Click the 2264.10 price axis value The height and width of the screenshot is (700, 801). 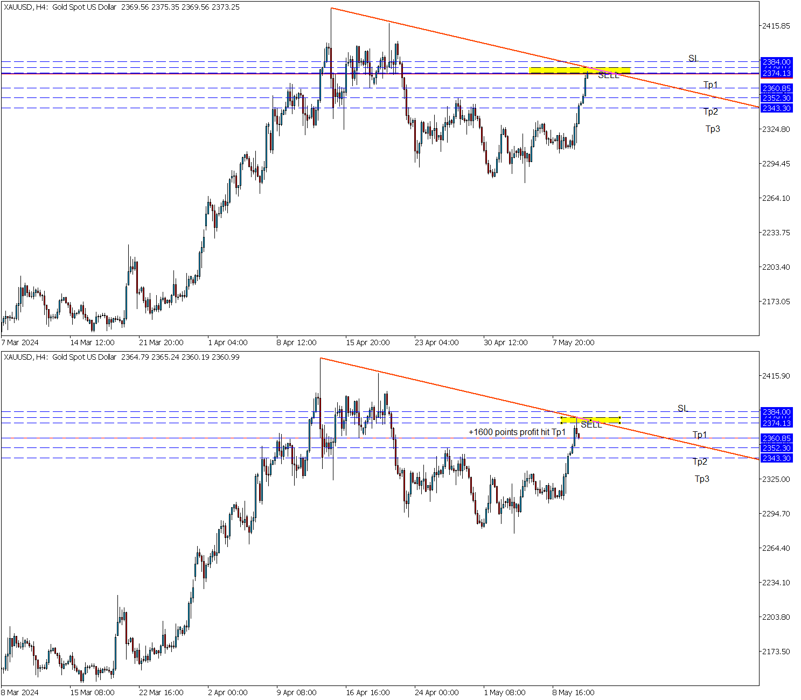click(x=776, y=198)
